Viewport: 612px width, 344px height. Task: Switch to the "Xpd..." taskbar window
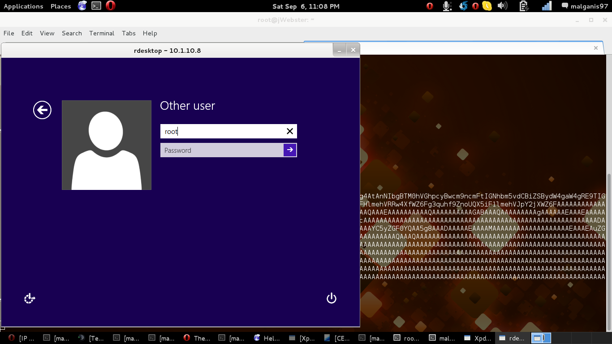pos(478,338)
